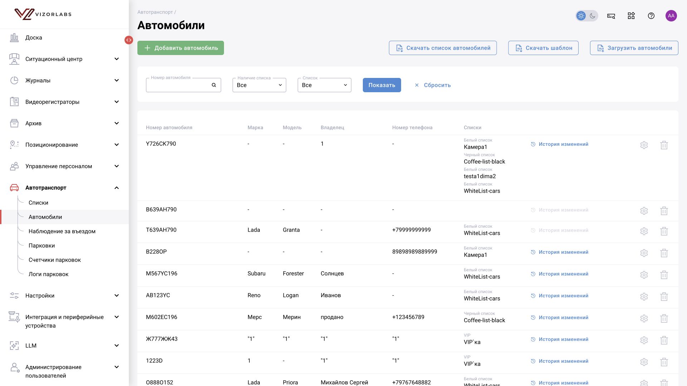Open the Наличие списка dropdown

click(x=259, y=85)
